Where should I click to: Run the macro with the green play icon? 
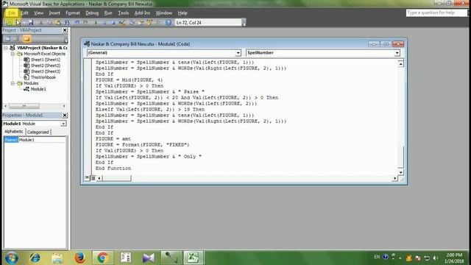(96, 23)
